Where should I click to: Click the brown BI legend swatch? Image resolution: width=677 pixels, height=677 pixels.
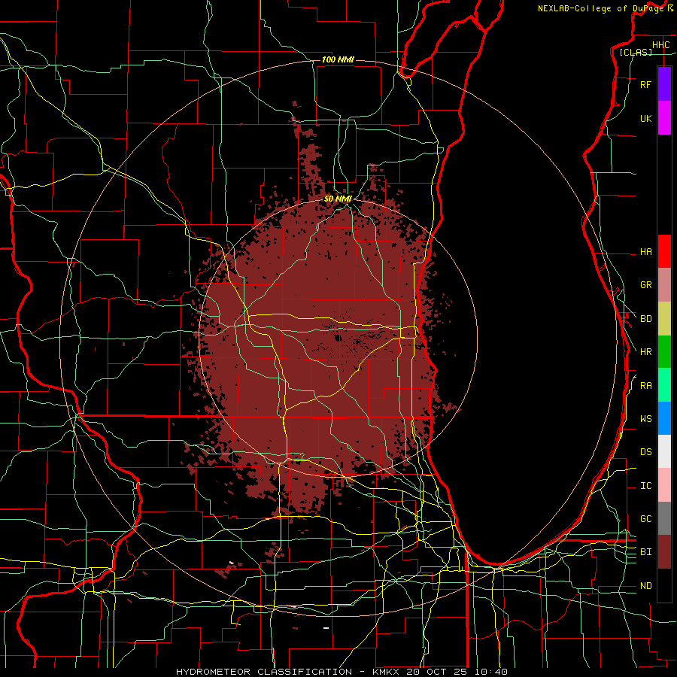(x=664, y=552)
